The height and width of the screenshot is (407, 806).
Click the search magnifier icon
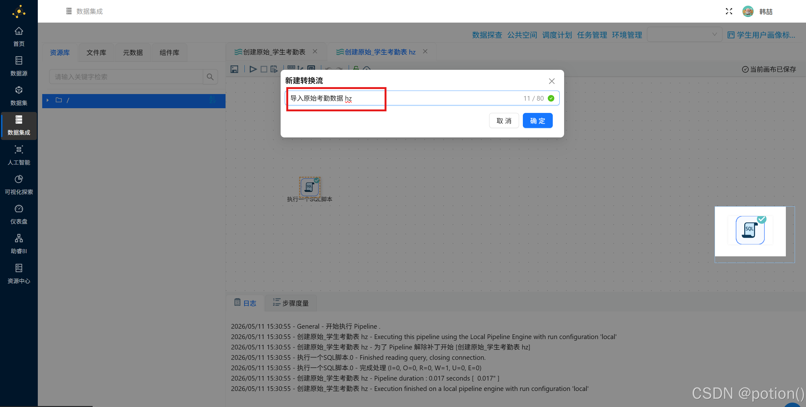pos(210,77)
